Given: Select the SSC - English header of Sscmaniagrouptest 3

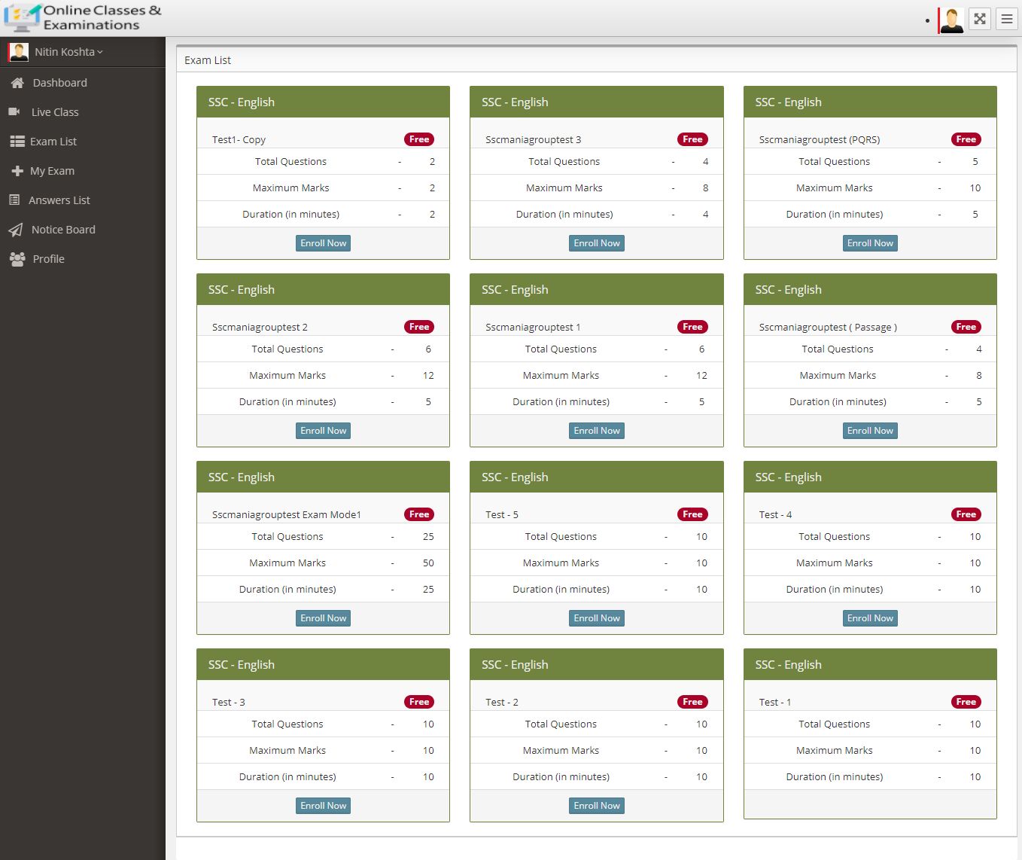Looking at the screenshot, I should [x=596, y=102].
